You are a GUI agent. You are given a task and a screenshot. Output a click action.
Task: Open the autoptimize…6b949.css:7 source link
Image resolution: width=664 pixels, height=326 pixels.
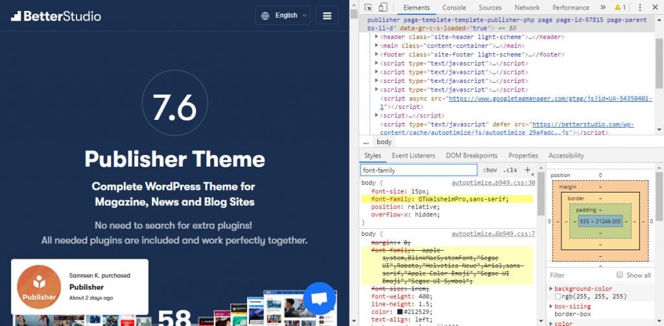point(493,234)
